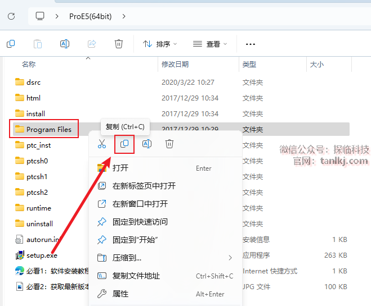The image size is (371, 306).
Task: Select the html folder
Action: (33, 98)
